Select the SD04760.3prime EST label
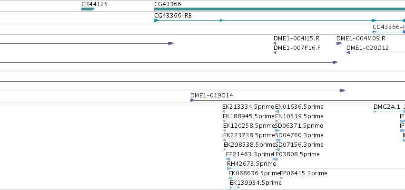Screen dimensions: 405x190 click(299, 135)
